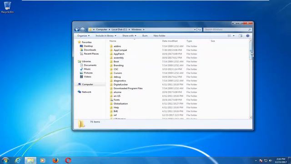The image size is (291, 164).
Task: Click the scrollbar up arrow
Action: [x=251, y=40]
